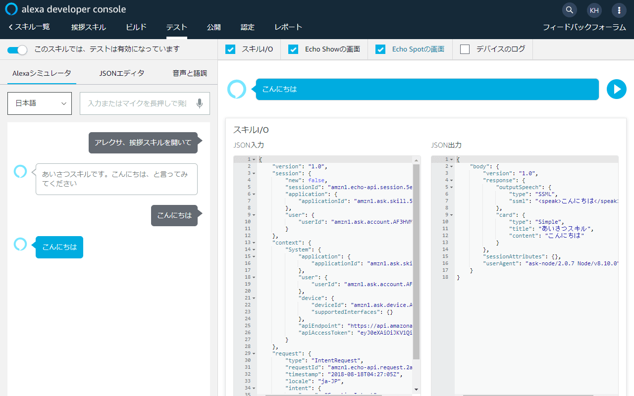This screenshot has height=396, width=634.
Task: Select the アレクサ、挨拶スキルを開いて chat bubble
Action: (x=143, y=143)
